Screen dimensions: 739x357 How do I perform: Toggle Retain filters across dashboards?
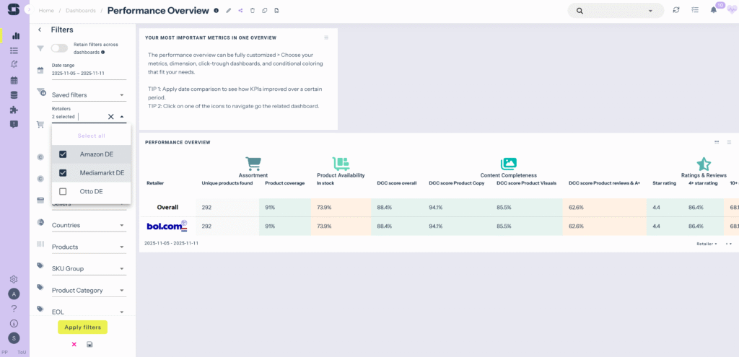pyautogui.click(x=59, y=48)
